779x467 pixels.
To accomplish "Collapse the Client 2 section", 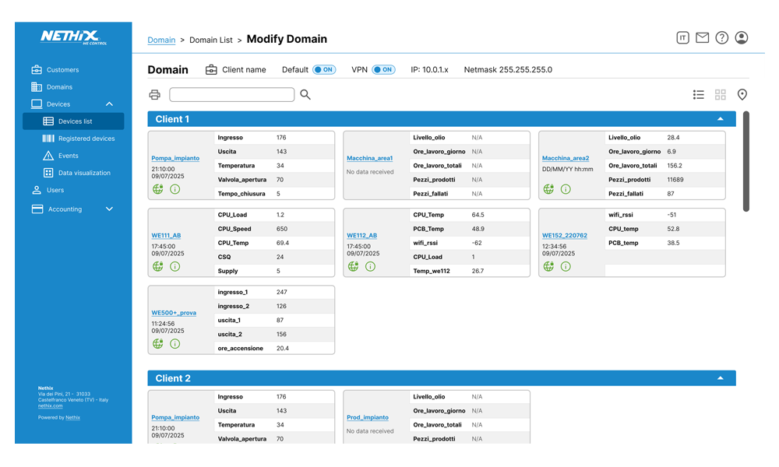I will click(x=721, y=378).
